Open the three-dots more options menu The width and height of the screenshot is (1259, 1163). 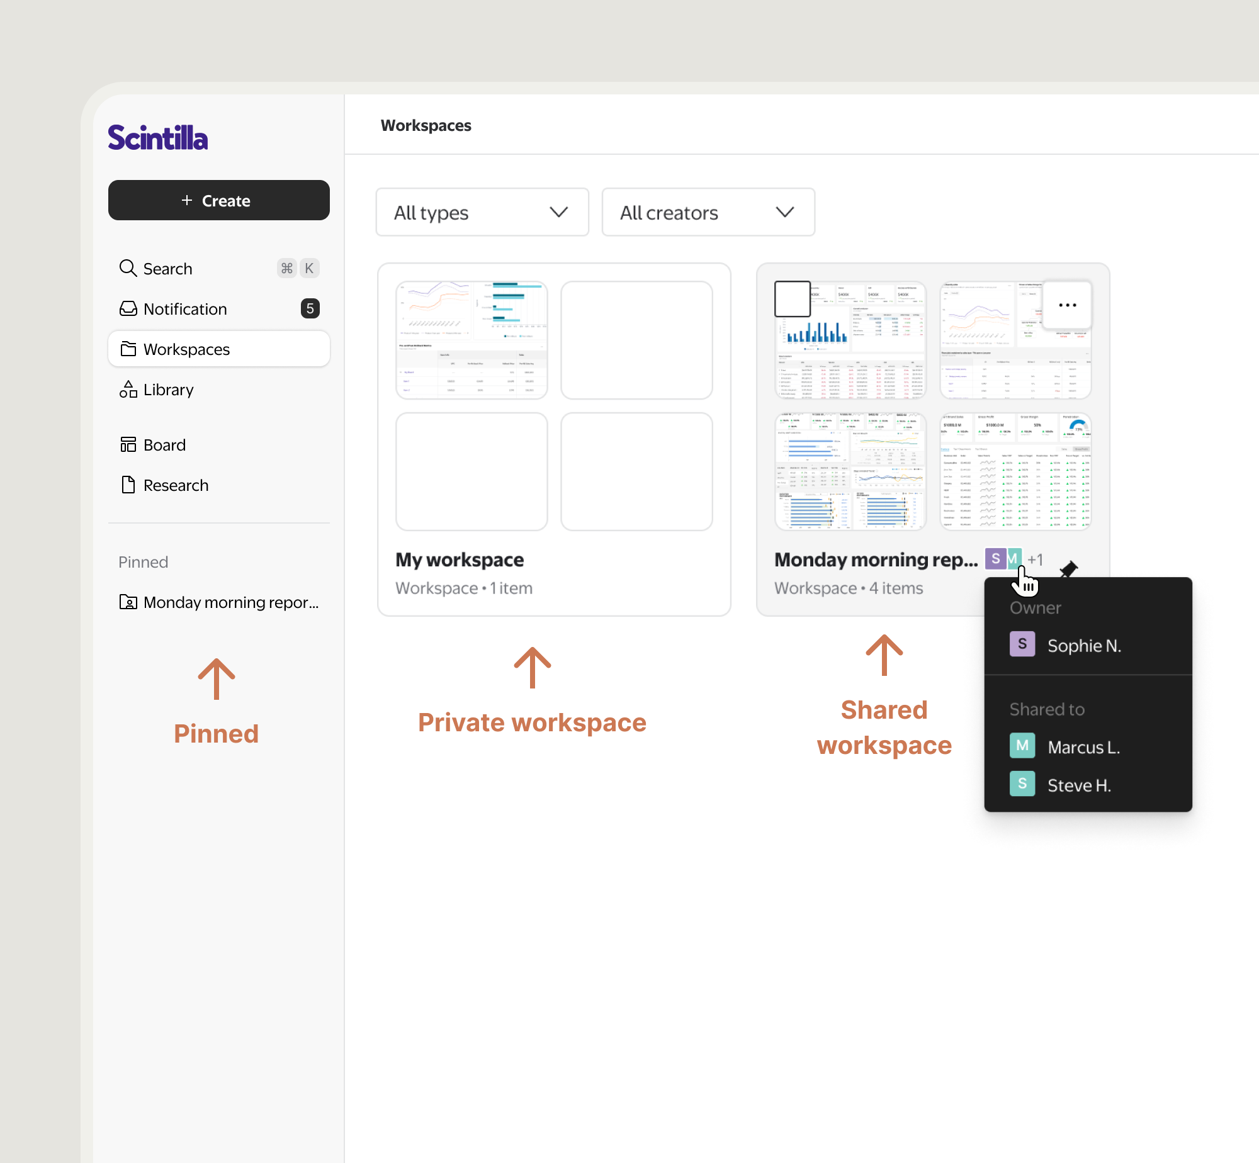(1067, 305)
